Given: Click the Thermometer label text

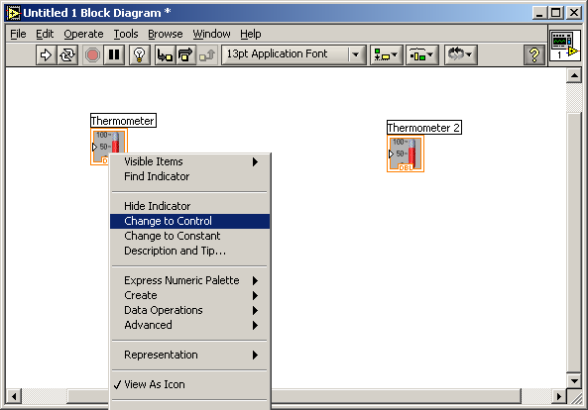Looking at the screenshot, I should click(x=123, y=121).
